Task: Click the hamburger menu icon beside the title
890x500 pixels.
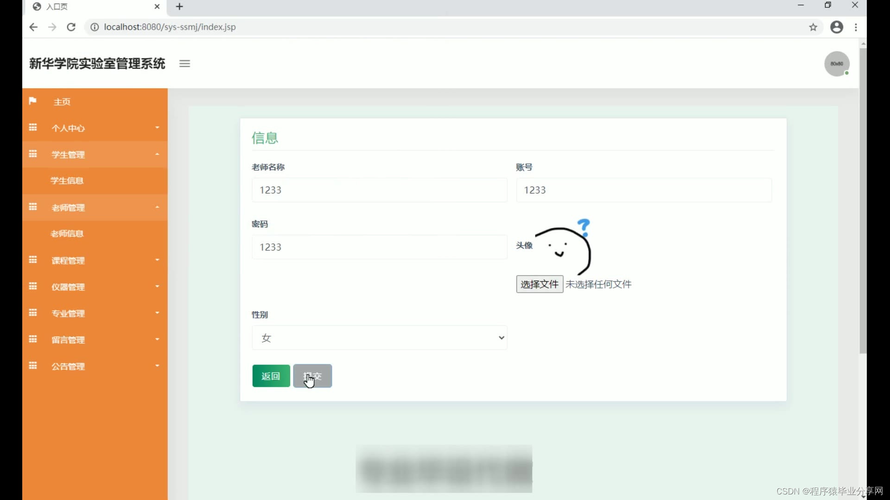Action: pyautogui.click(x=184, y=64)
